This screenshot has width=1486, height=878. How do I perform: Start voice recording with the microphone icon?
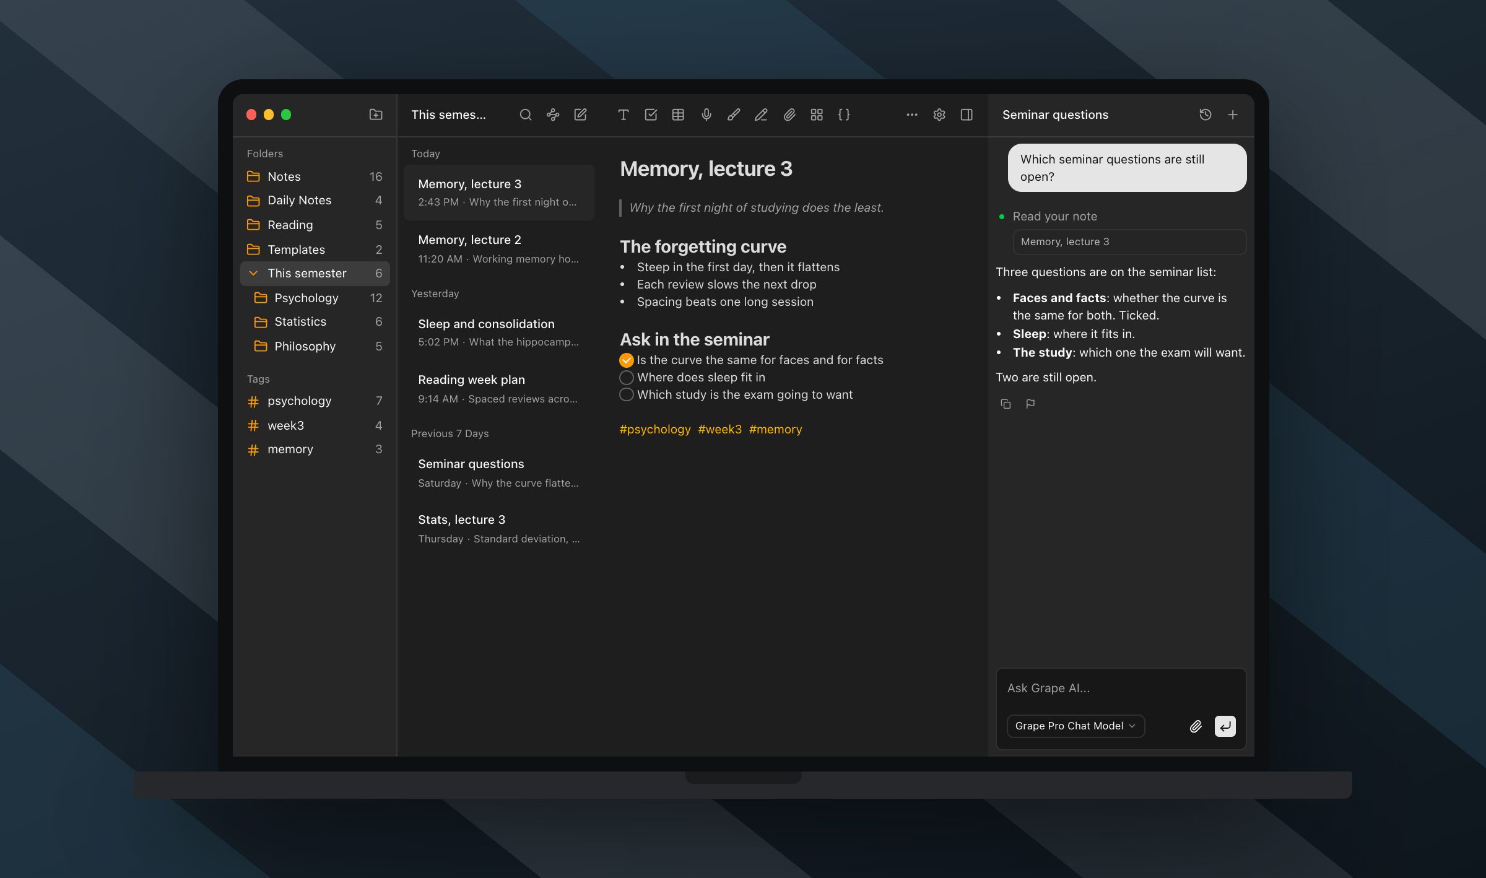[x=706, y=115]
